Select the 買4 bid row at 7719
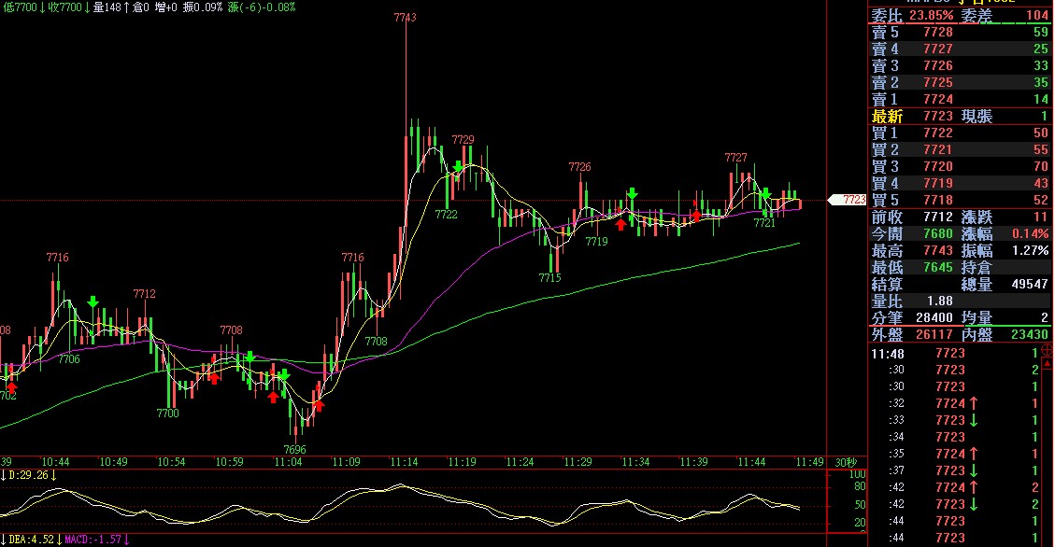 (960, 184)
